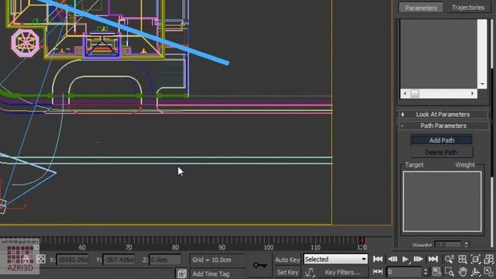This screenshot has width=496, height=279.
Task: Click the Delete Path button
Action: tap(442, 152)
